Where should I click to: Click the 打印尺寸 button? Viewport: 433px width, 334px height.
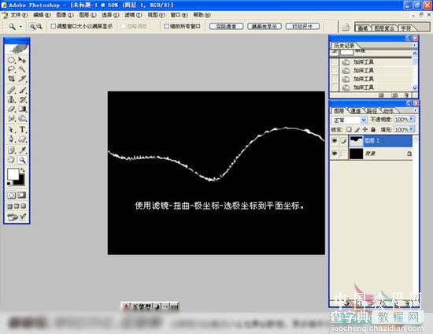click(x=302, y=27)
